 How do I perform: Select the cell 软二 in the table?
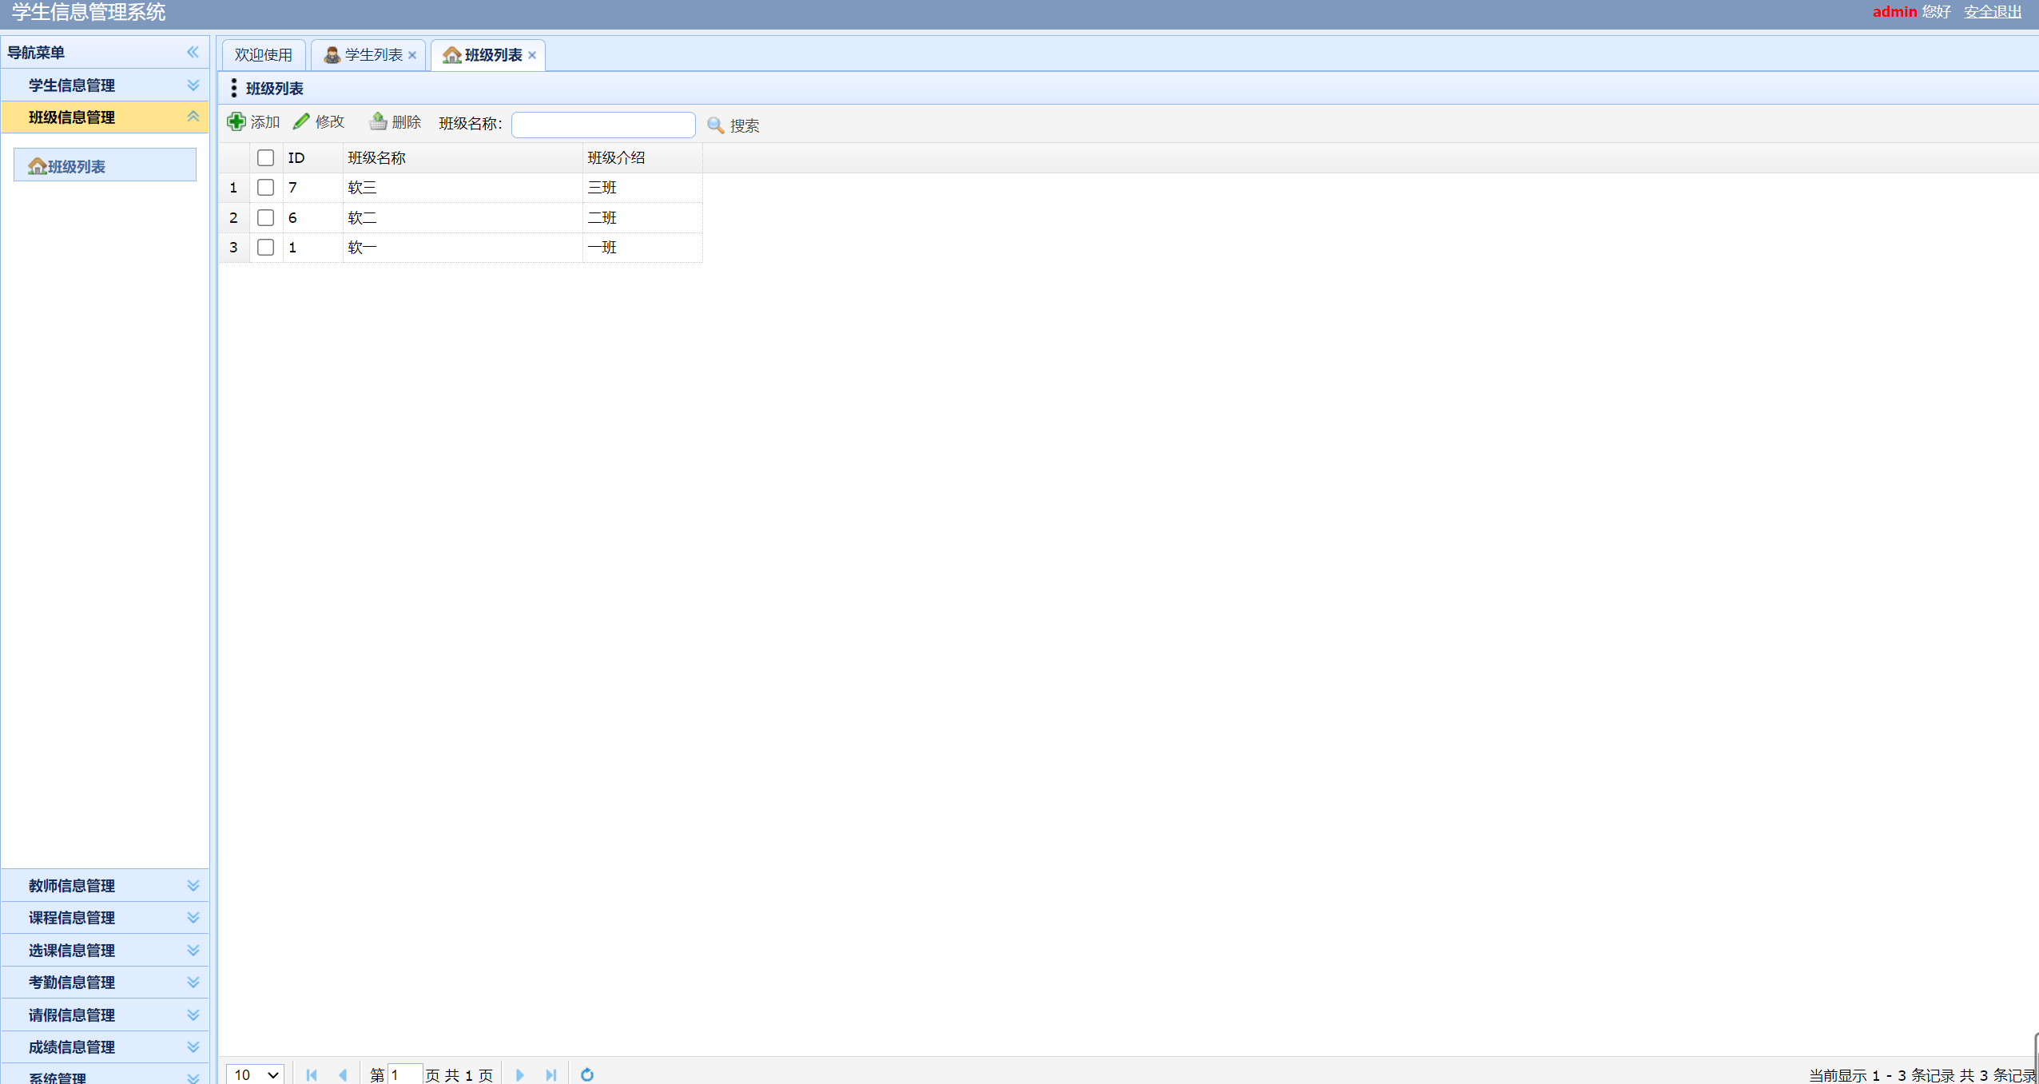pos(463,217)
